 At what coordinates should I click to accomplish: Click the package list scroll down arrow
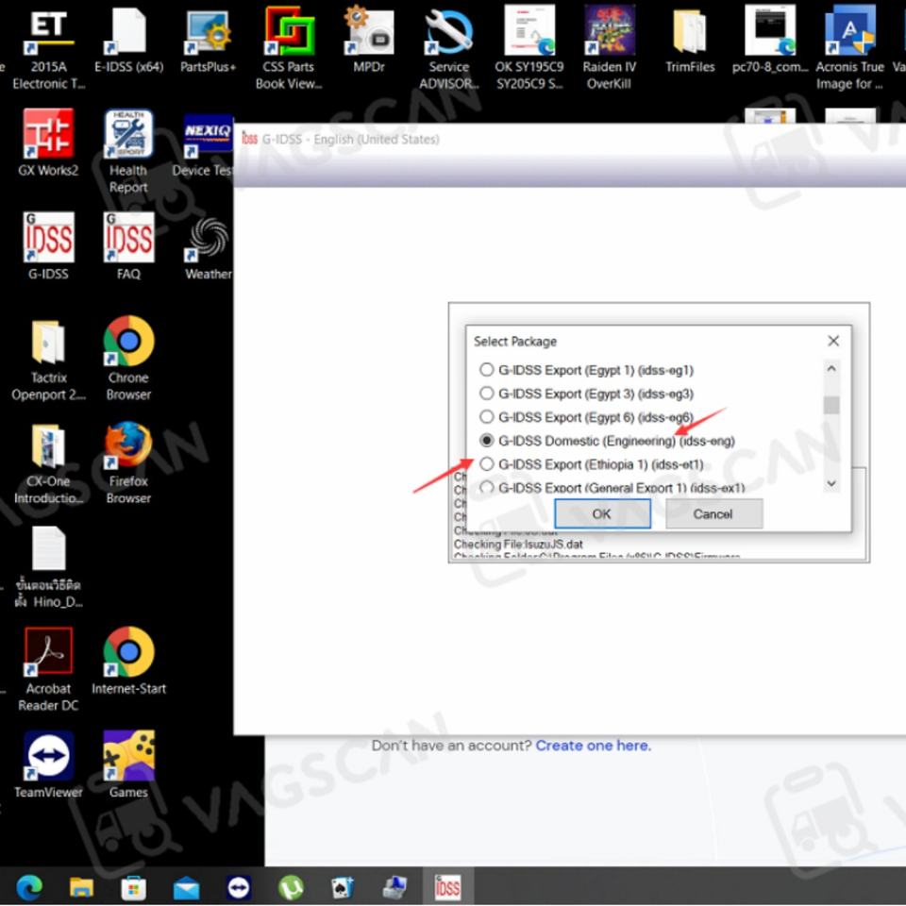(831, 483)
